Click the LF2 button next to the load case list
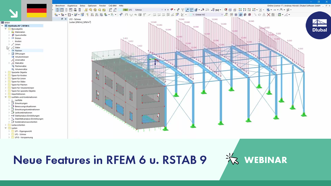The width and height of the screenshot is (331, 186). (x=130, y=10)
